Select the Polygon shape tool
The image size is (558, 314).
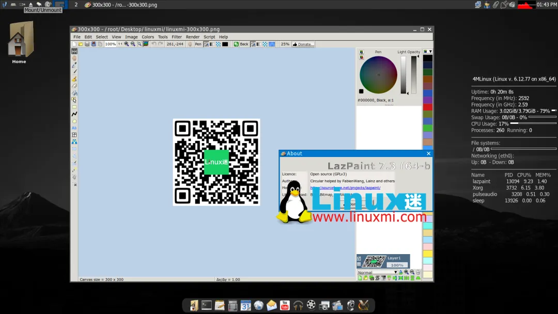coord(74,121)
